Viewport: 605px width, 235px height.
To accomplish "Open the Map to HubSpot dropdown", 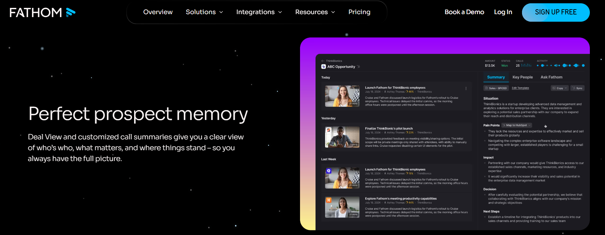I will [529, 125].
